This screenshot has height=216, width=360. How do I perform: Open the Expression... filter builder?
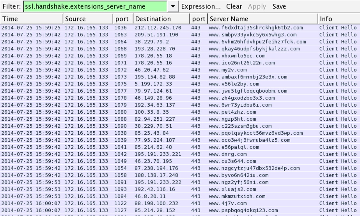(201, 7)
